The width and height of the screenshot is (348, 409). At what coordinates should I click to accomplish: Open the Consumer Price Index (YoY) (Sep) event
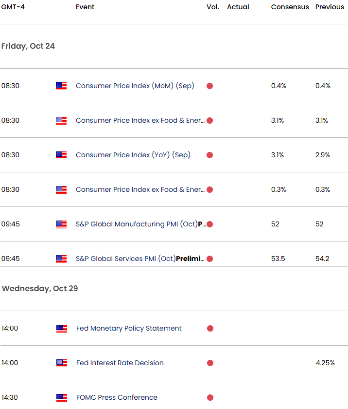point(133,155)
